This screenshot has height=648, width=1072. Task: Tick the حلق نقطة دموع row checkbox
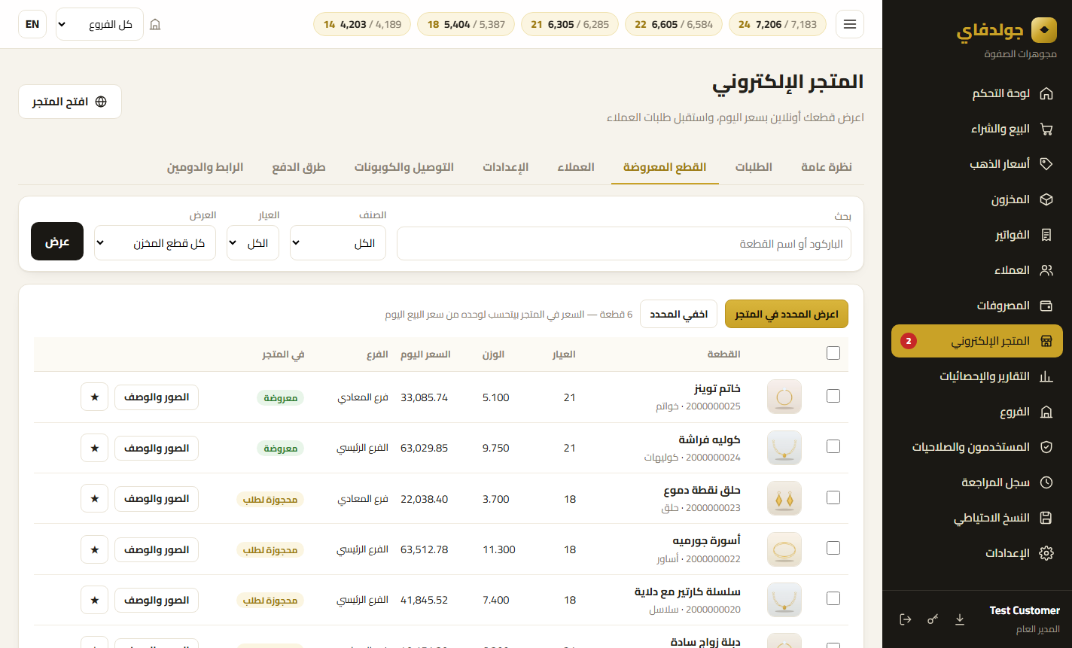coord(833,497)
